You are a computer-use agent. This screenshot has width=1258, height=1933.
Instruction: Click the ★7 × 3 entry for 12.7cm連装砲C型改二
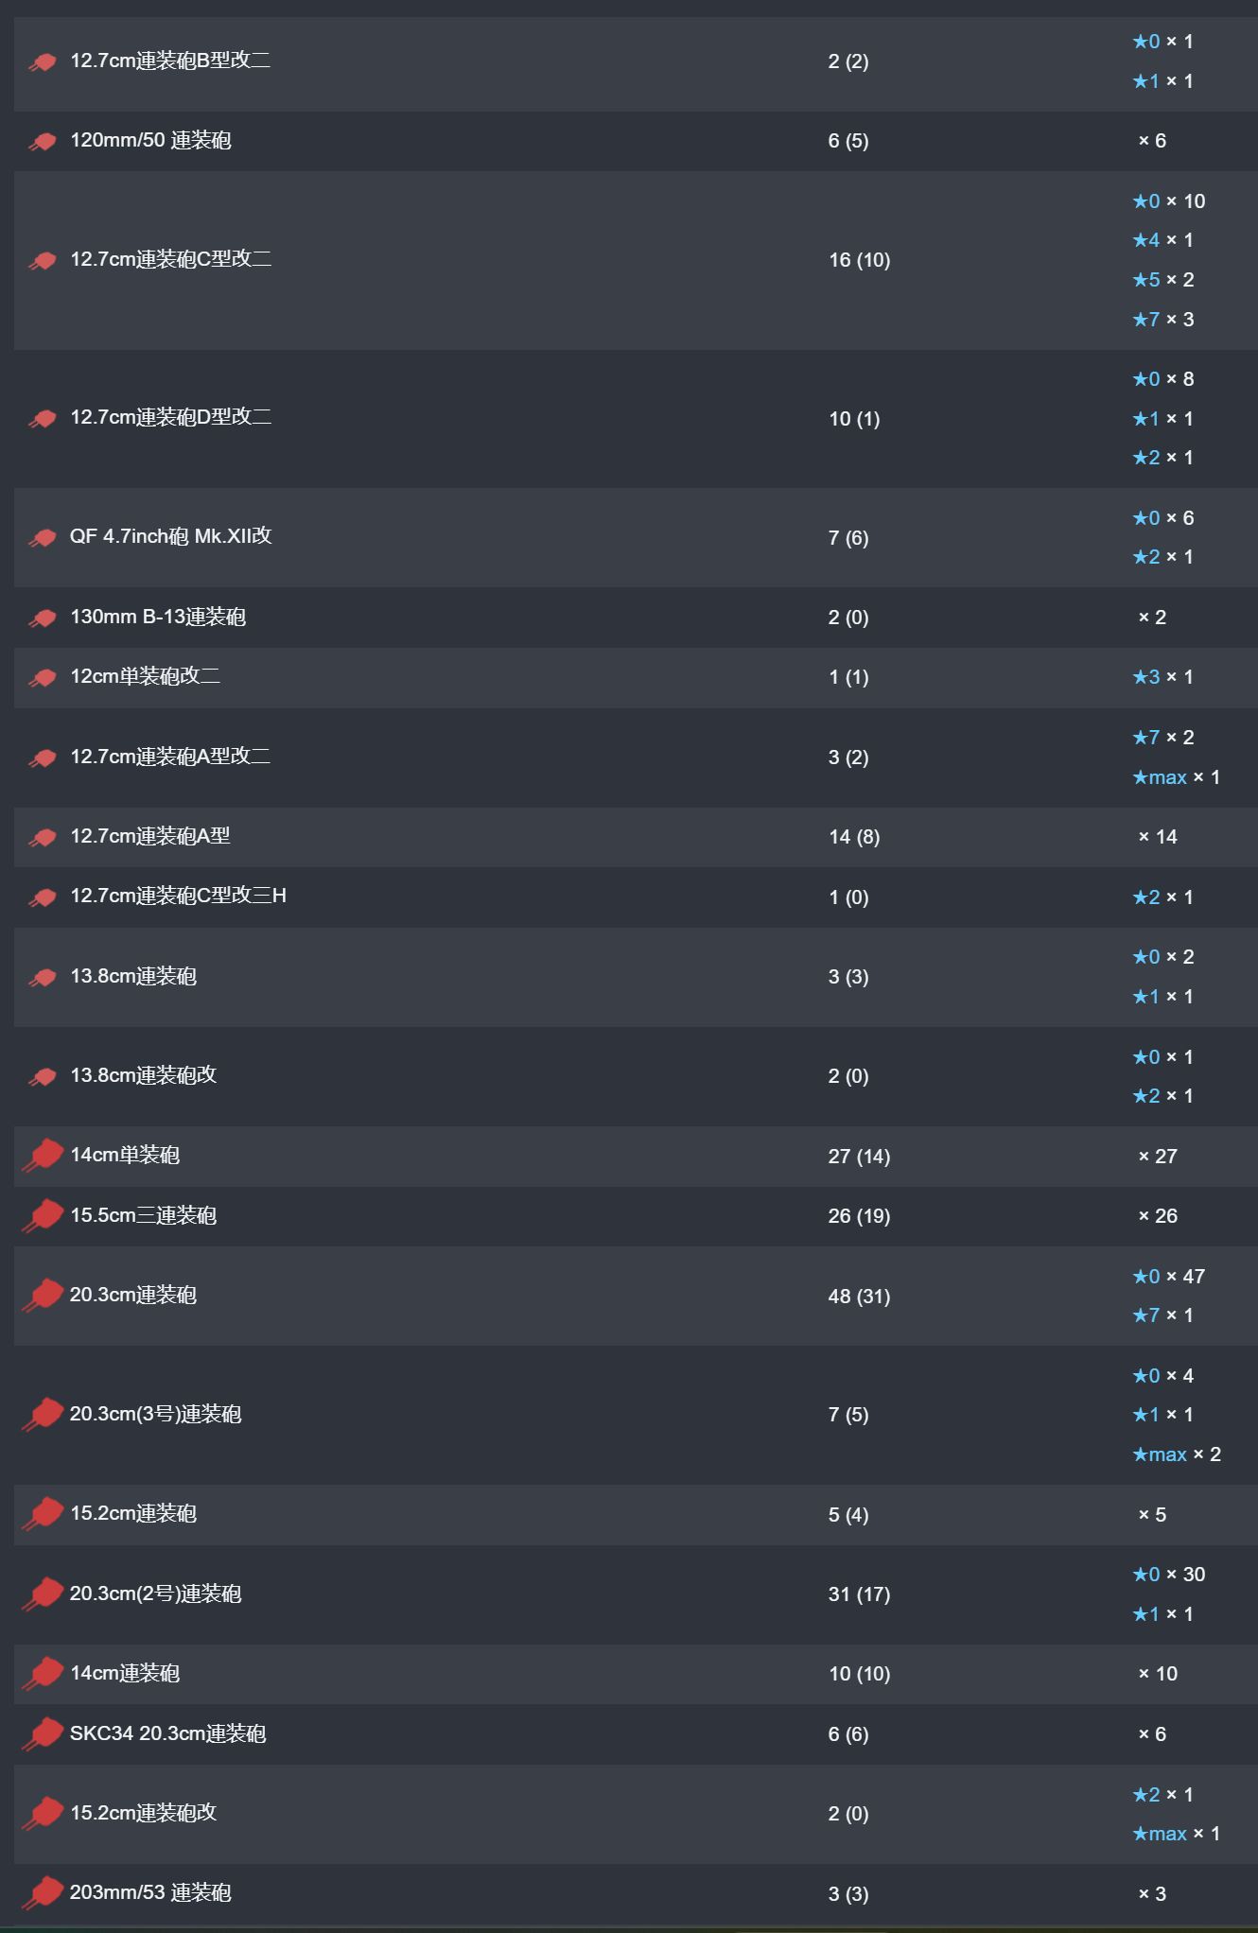[1163, 320]
